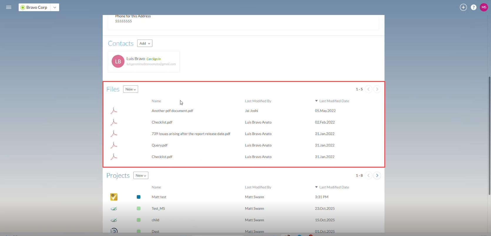This screenshot has height=236, width=491.
Task: Open the Query.pdf file
Action: [x=160, y=145]
